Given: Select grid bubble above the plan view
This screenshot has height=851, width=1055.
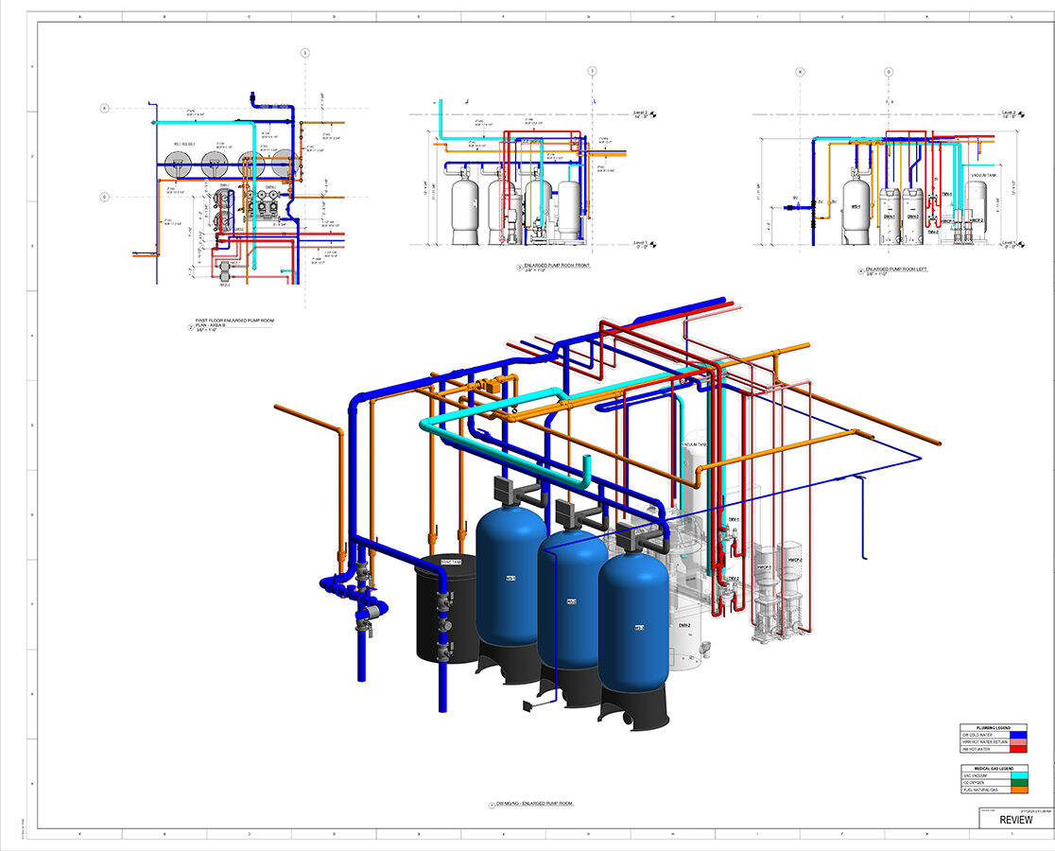Looking at the screenshot, I should 304,53.
